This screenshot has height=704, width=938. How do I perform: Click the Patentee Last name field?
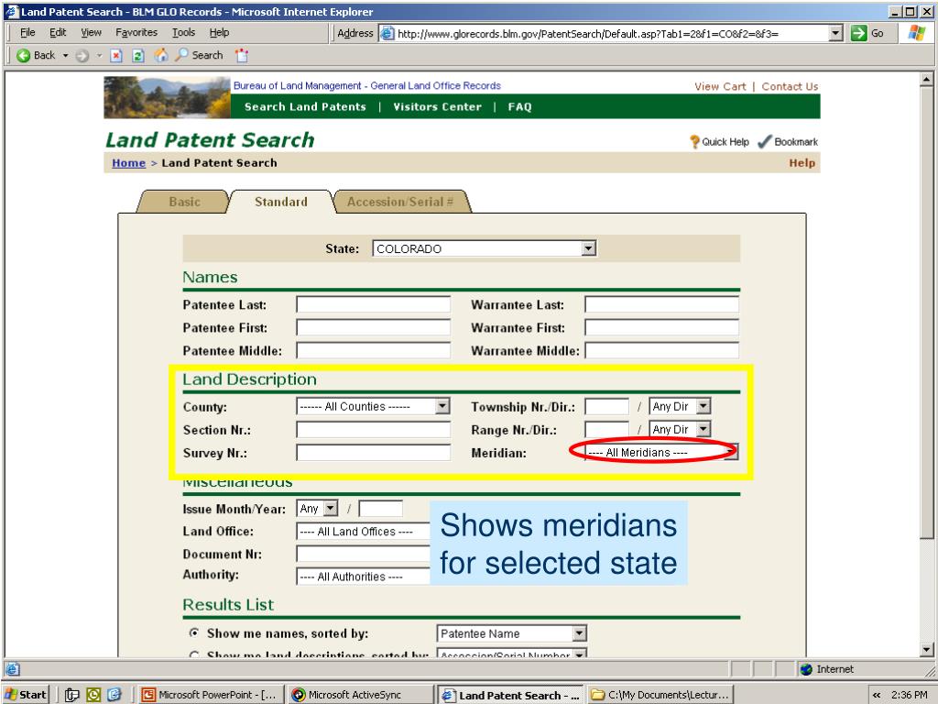374,304
